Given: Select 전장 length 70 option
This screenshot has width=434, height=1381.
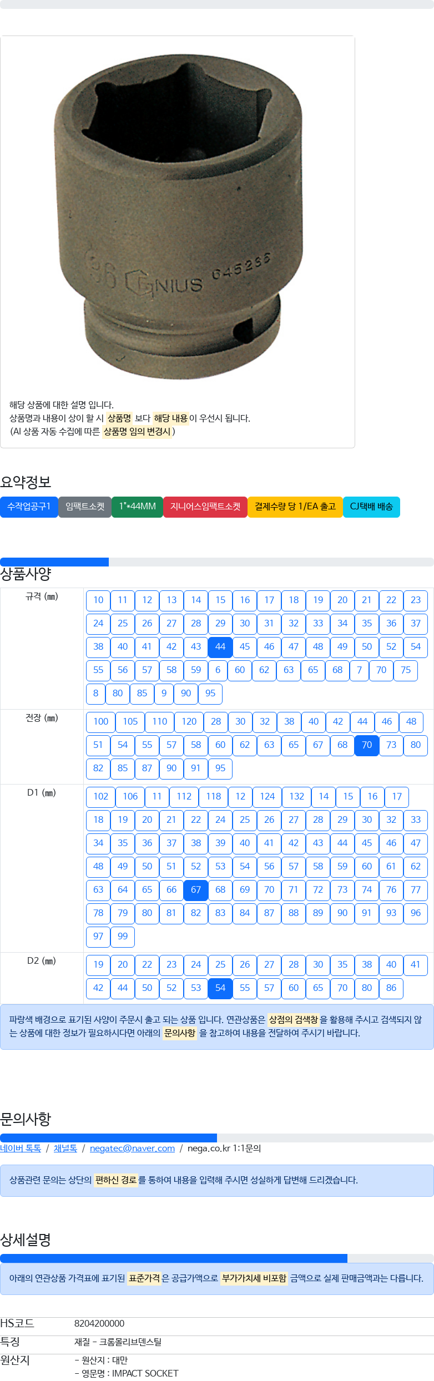Looking at the screenshot, I should click(x=367, y=745).
